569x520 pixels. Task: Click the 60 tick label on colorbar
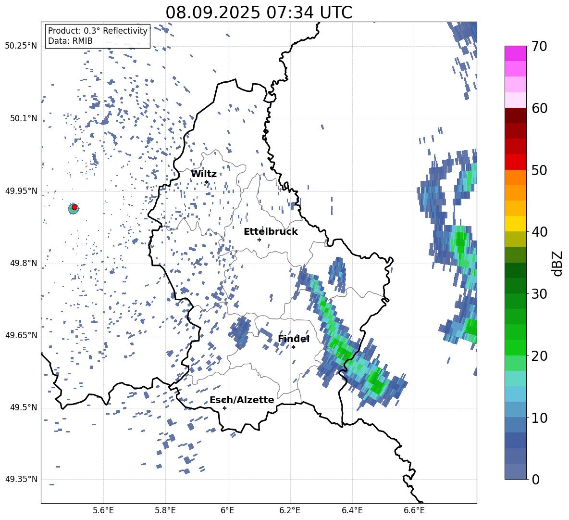539,108
